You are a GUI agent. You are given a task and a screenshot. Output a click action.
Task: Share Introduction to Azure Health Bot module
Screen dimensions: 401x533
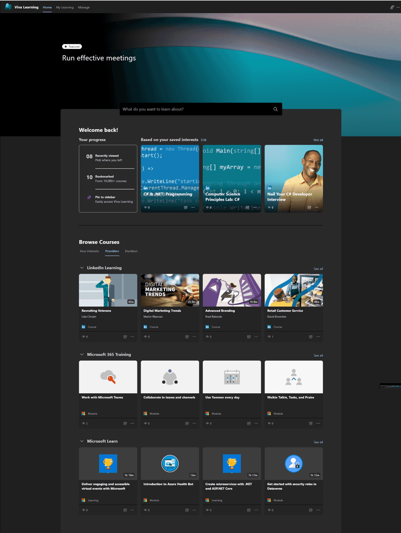(187, 510)
